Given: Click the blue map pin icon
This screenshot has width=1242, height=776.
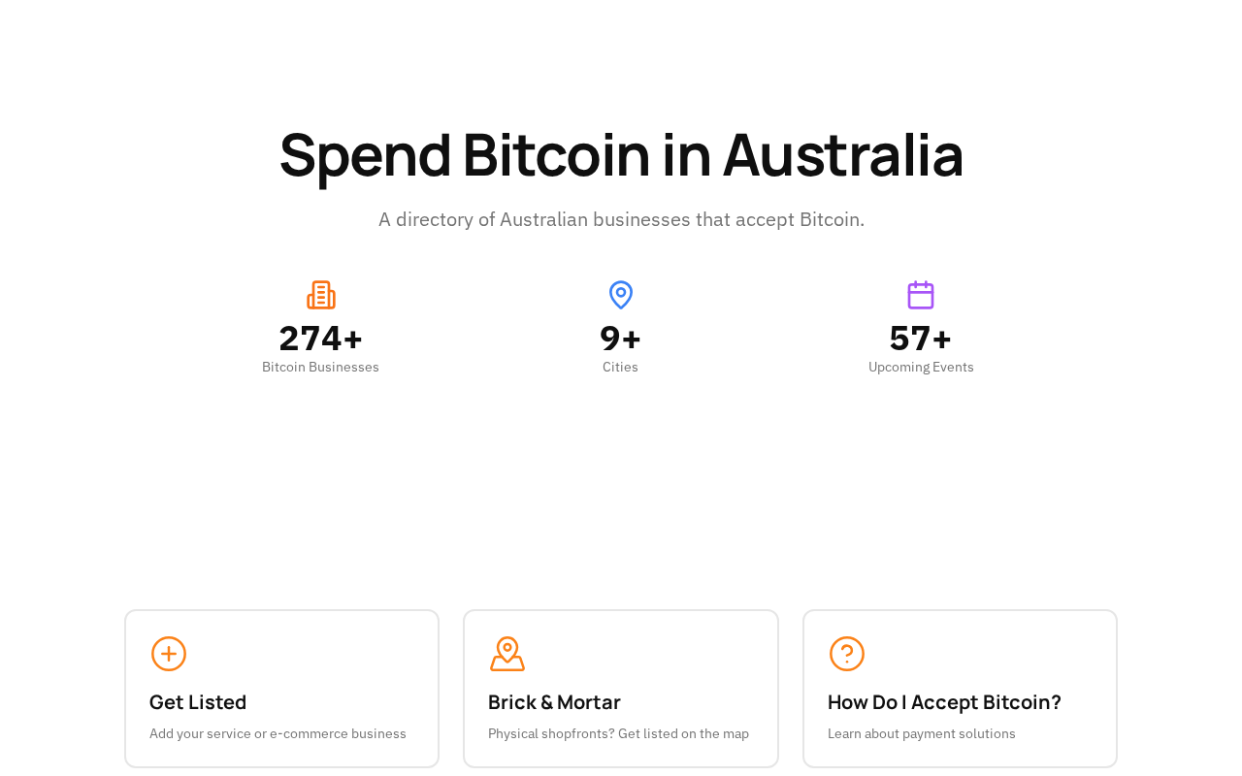Looking at the screenshot, I should 621,295.
